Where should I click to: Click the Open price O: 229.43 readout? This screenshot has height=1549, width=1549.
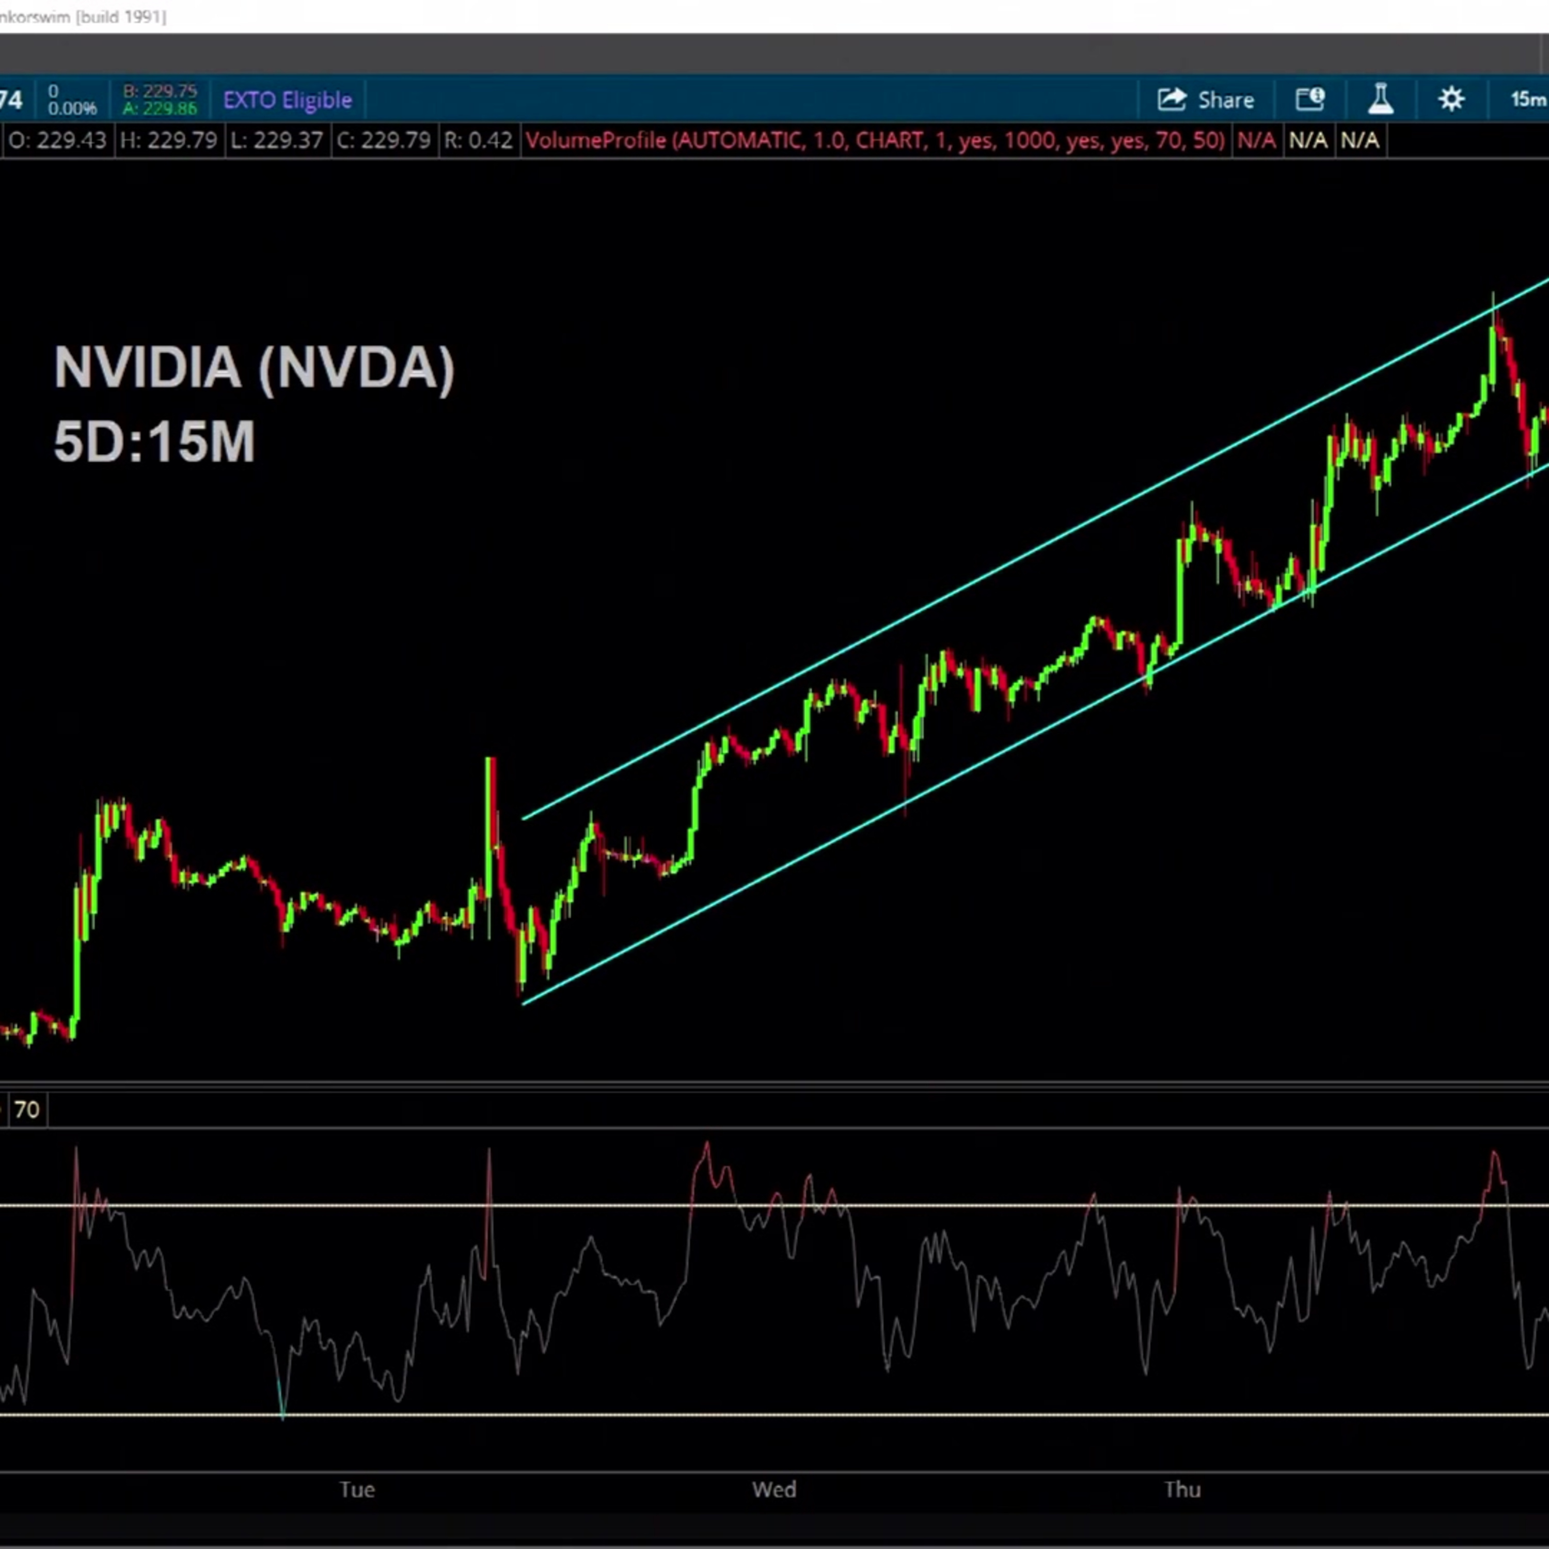click(x=57, y=141)
